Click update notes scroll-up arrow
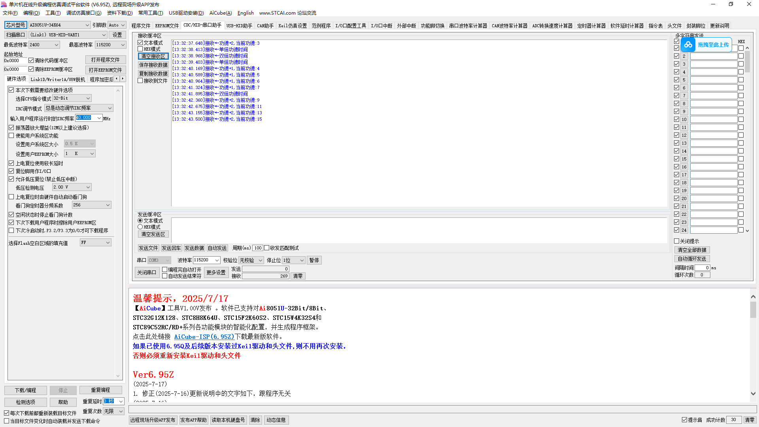This screenshot has width=759, height=427. [x=753, y=297]
